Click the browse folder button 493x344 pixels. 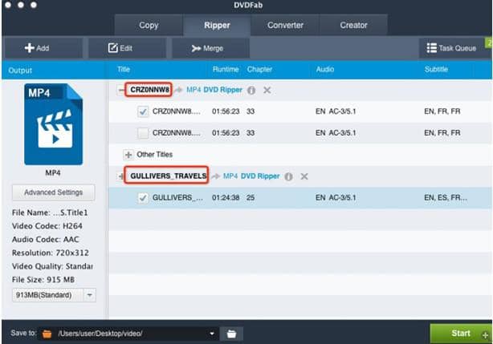click(231, 334)
